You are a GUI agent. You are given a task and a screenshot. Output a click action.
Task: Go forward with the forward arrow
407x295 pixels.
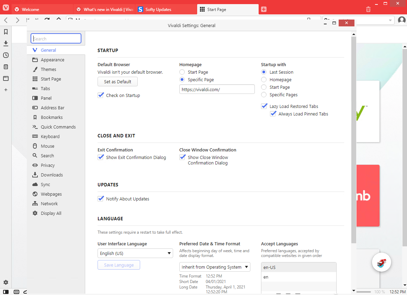pos(18,20)
